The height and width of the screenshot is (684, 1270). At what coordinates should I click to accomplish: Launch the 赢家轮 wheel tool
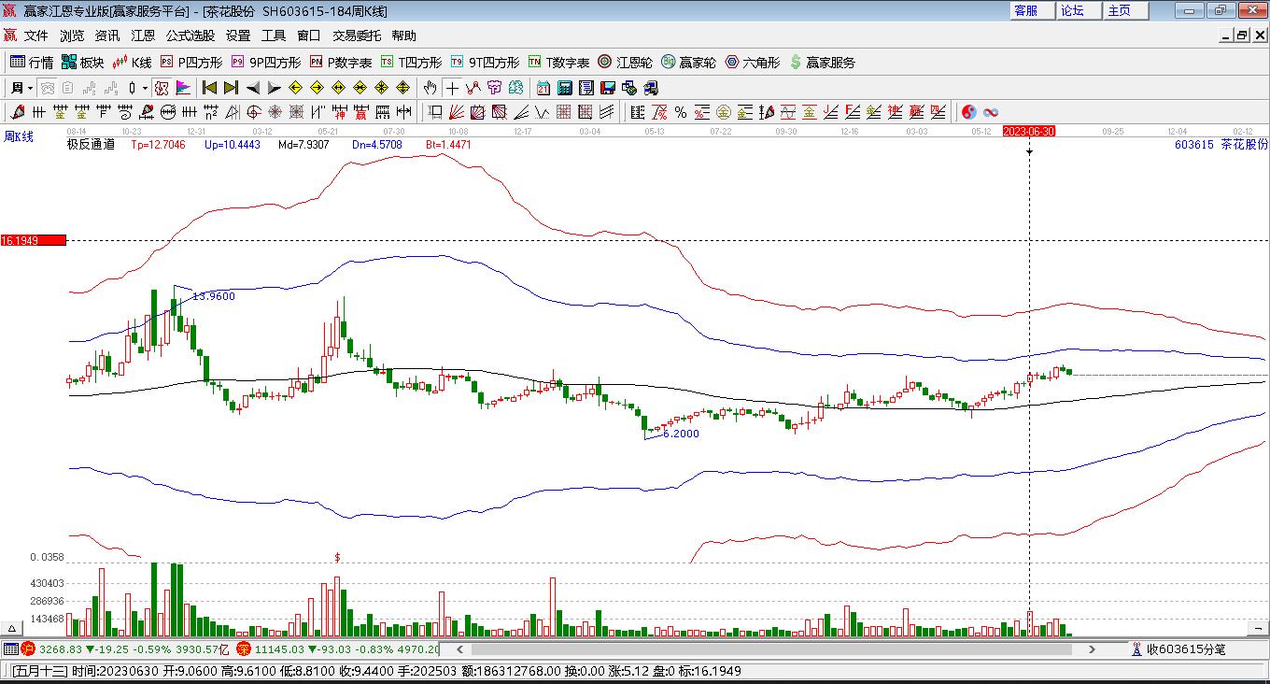pos(689,63)
